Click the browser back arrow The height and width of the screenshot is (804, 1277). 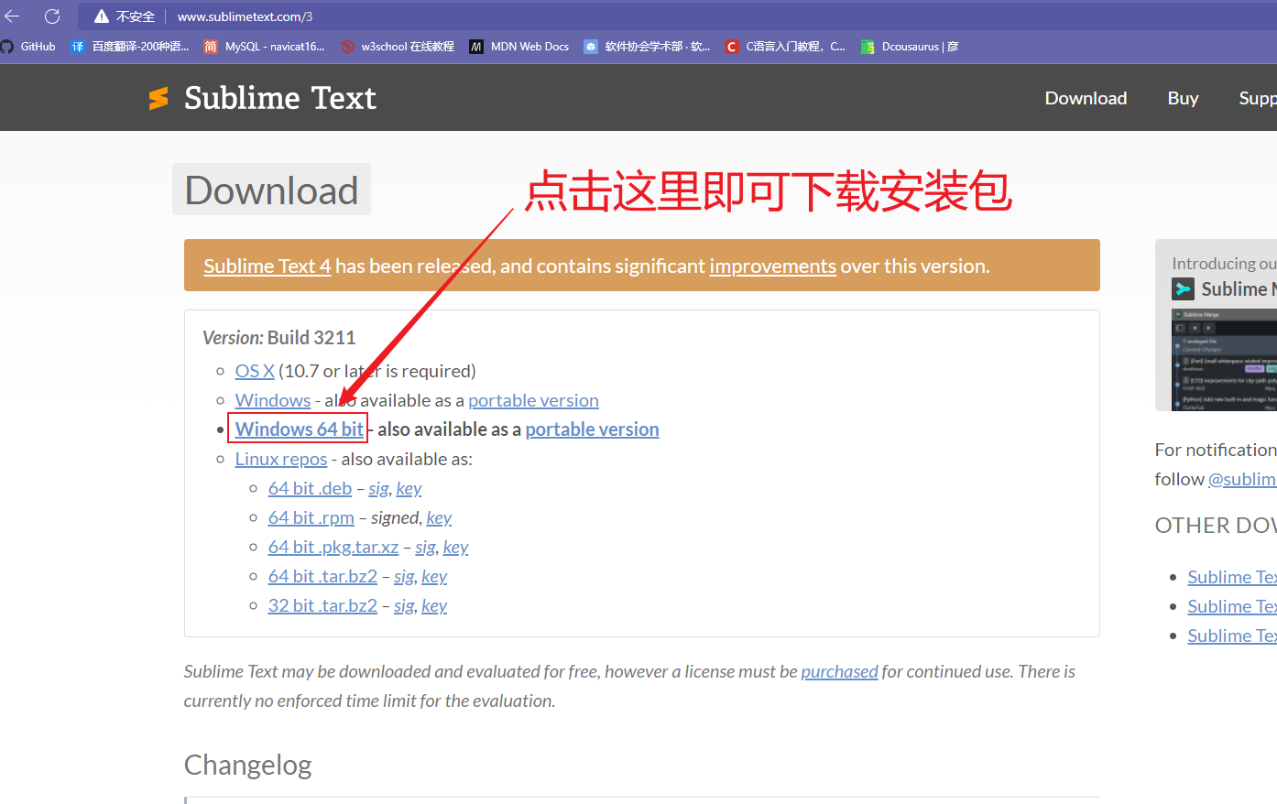pyautogui.click(x=12, y=16)
